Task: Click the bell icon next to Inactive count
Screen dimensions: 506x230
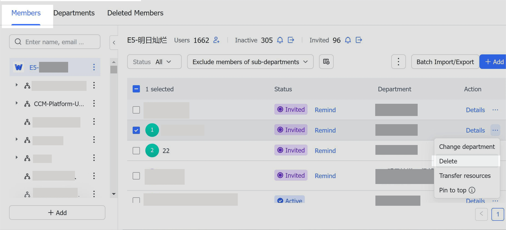Action: (280, 40)
